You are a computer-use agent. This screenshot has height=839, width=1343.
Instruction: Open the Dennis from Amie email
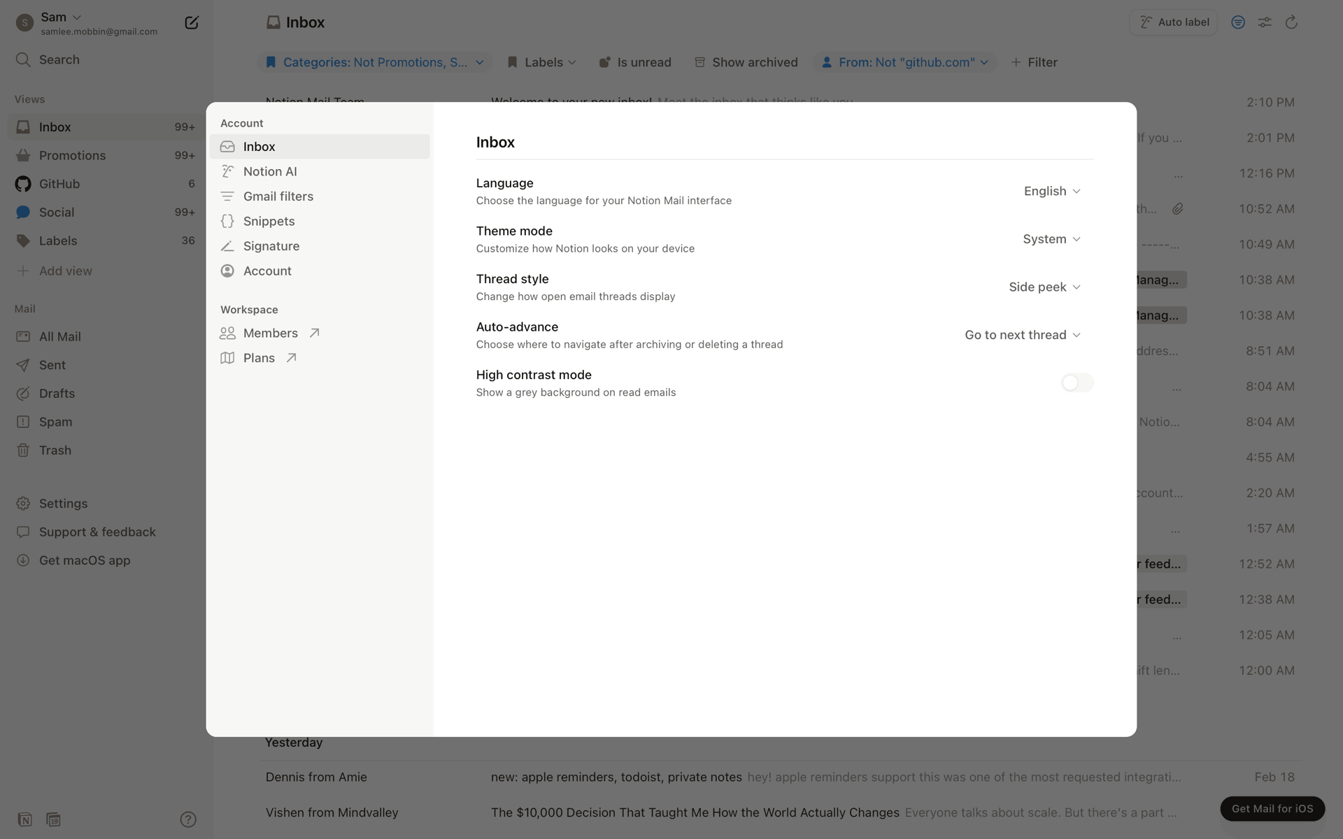780,777
